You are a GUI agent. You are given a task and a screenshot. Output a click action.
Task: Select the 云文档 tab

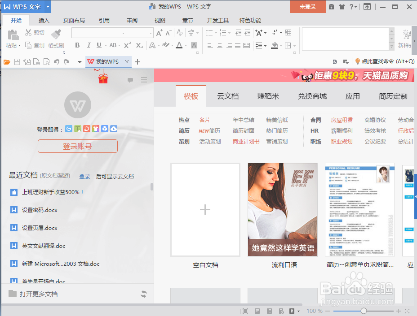point(228,96)
